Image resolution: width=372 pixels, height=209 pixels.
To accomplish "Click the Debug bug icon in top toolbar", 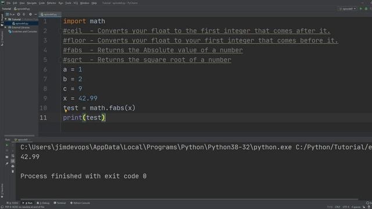I will (366, 9).
